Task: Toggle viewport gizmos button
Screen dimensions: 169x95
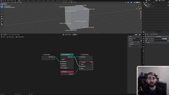Action: click(128, 2)
